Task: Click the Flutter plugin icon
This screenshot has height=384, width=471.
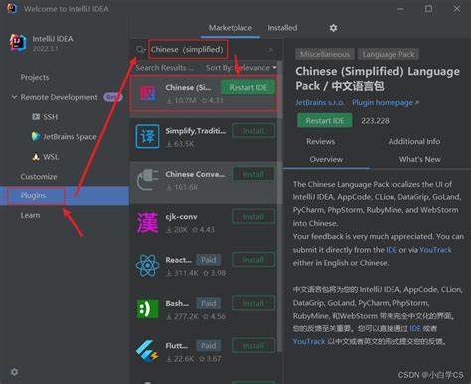Action: [x=147, y=351]
